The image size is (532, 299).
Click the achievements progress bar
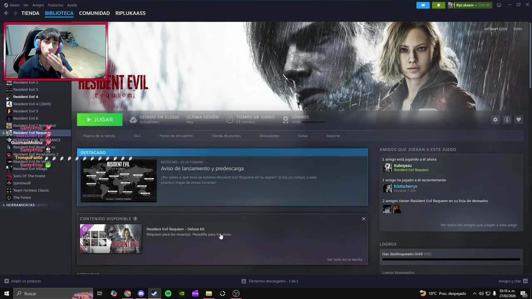pos(451,260)
